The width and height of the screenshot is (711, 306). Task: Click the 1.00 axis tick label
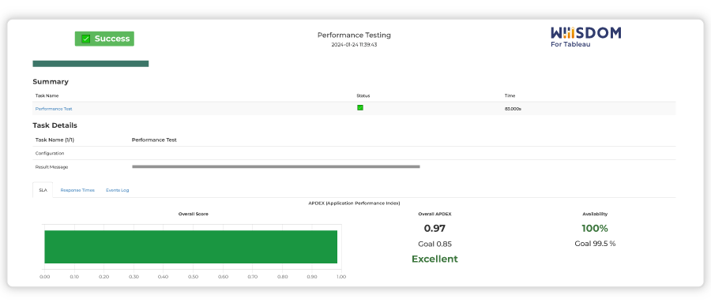click(341, 277)
